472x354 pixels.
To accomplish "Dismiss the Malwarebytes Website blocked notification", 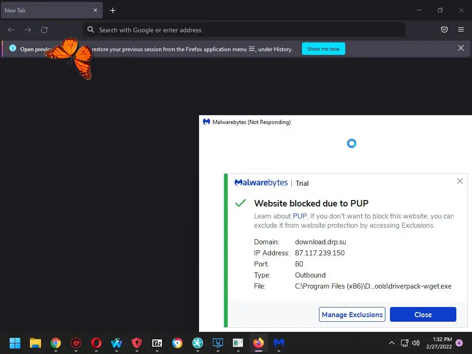I will click(460, 181).
